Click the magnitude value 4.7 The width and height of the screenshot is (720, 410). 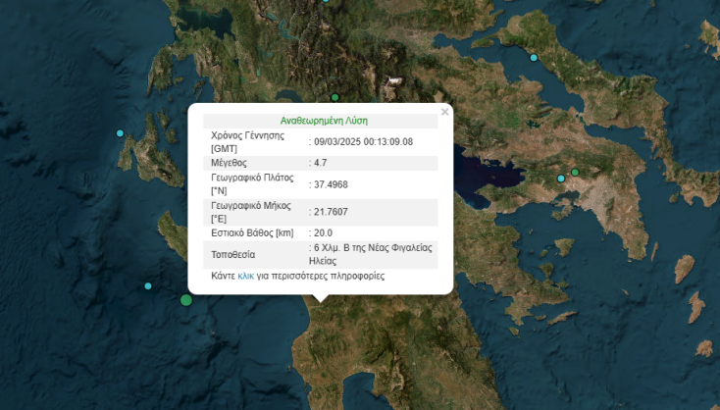[321, 162]
